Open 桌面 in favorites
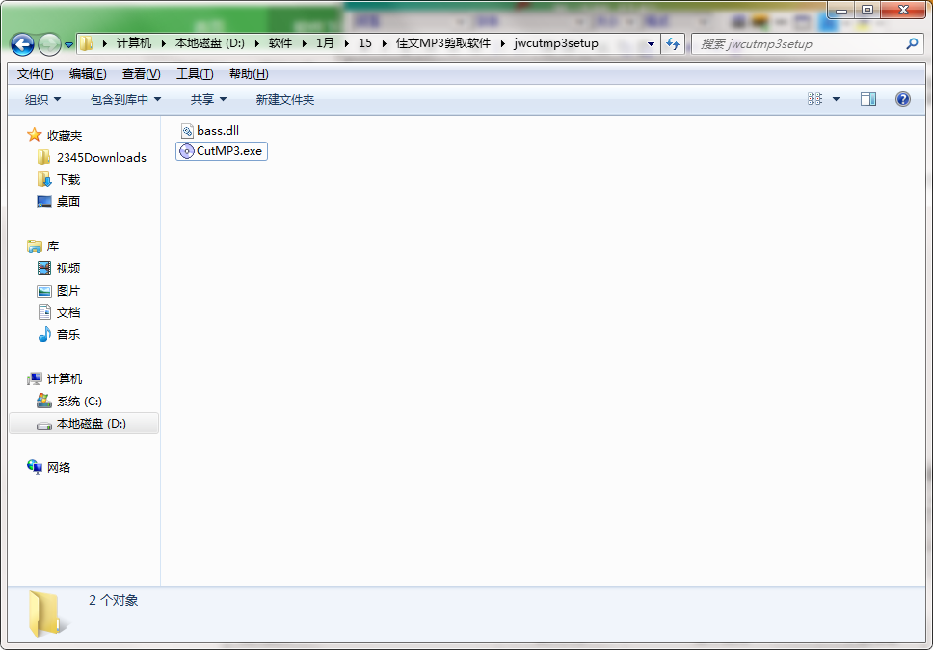 [68, 201]
